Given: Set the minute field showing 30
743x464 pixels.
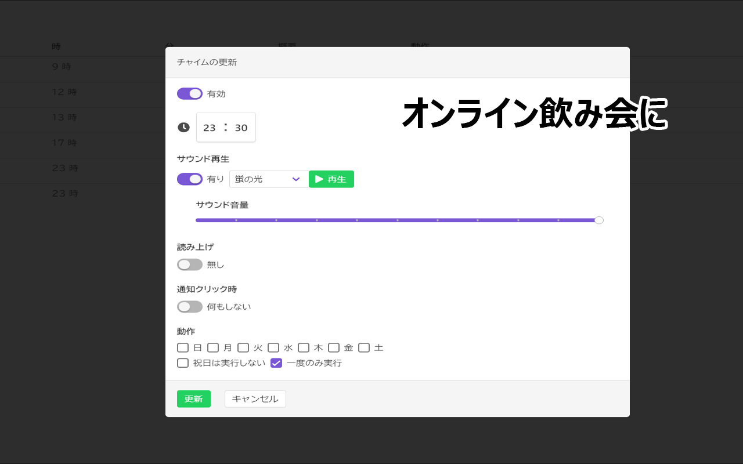Looking at the screenshot, I should click(241, 128).
